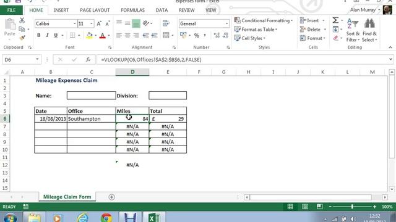Open the Name Box dropdown arrow
The width and height of the screenshot is (396, 222).
click(37, 60)
